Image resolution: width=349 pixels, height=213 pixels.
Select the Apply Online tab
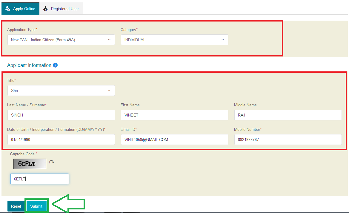pos(20,8)
